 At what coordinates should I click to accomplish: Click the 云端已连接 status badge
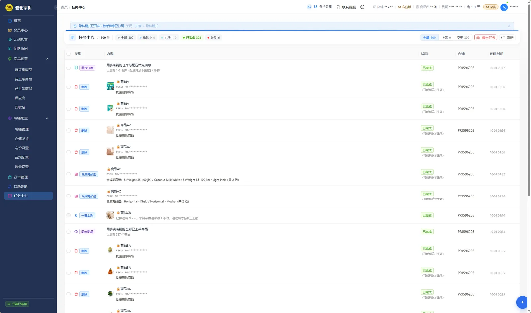tap(17, 304)
